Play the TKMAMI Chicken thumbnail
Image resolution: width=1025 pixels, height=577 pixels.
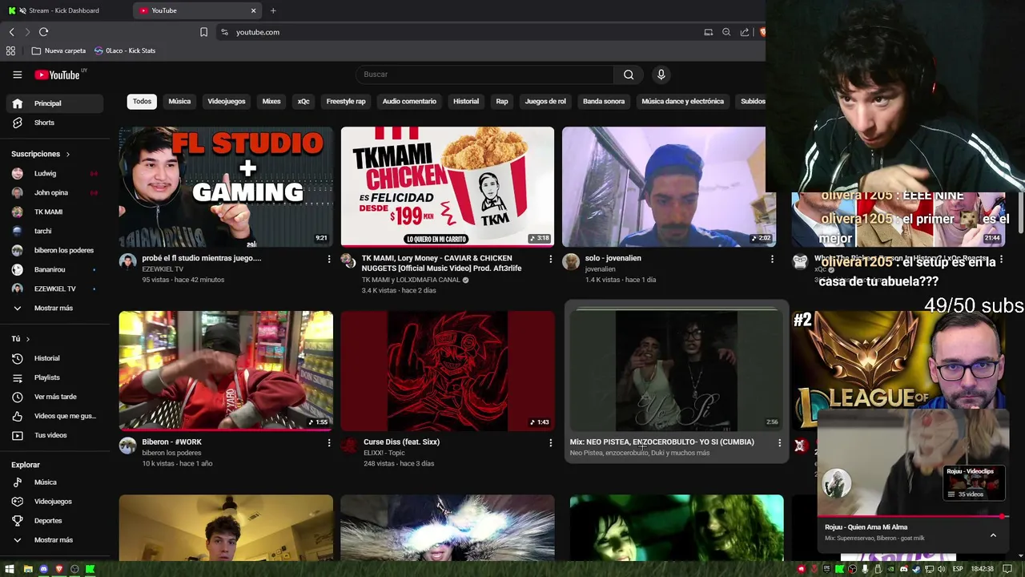[448, 187]
